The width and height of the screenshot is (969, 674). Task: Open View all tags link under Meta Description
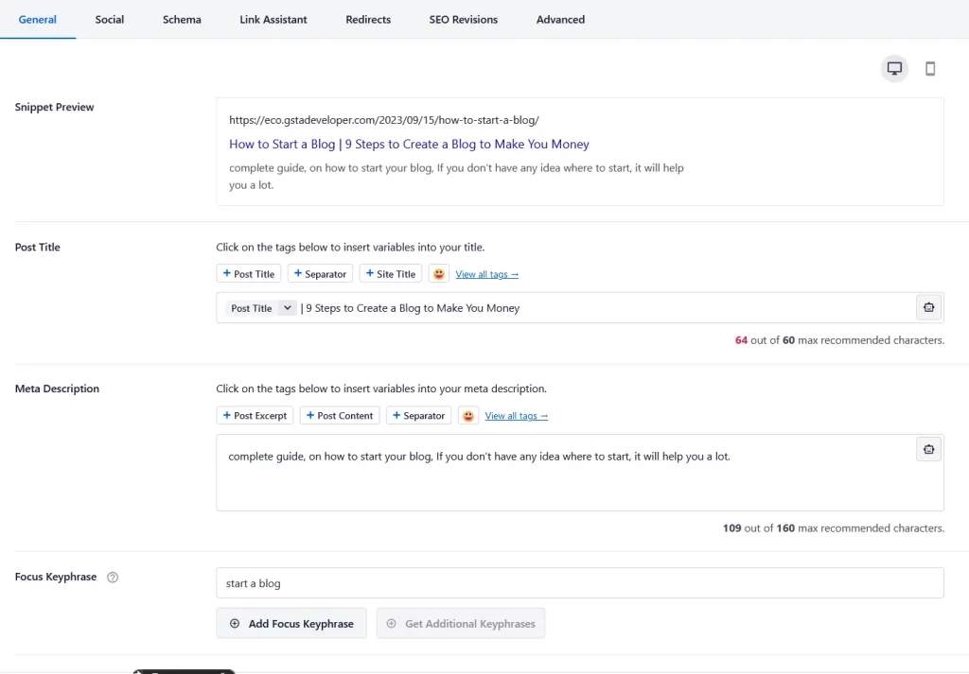tap(516, 416)
